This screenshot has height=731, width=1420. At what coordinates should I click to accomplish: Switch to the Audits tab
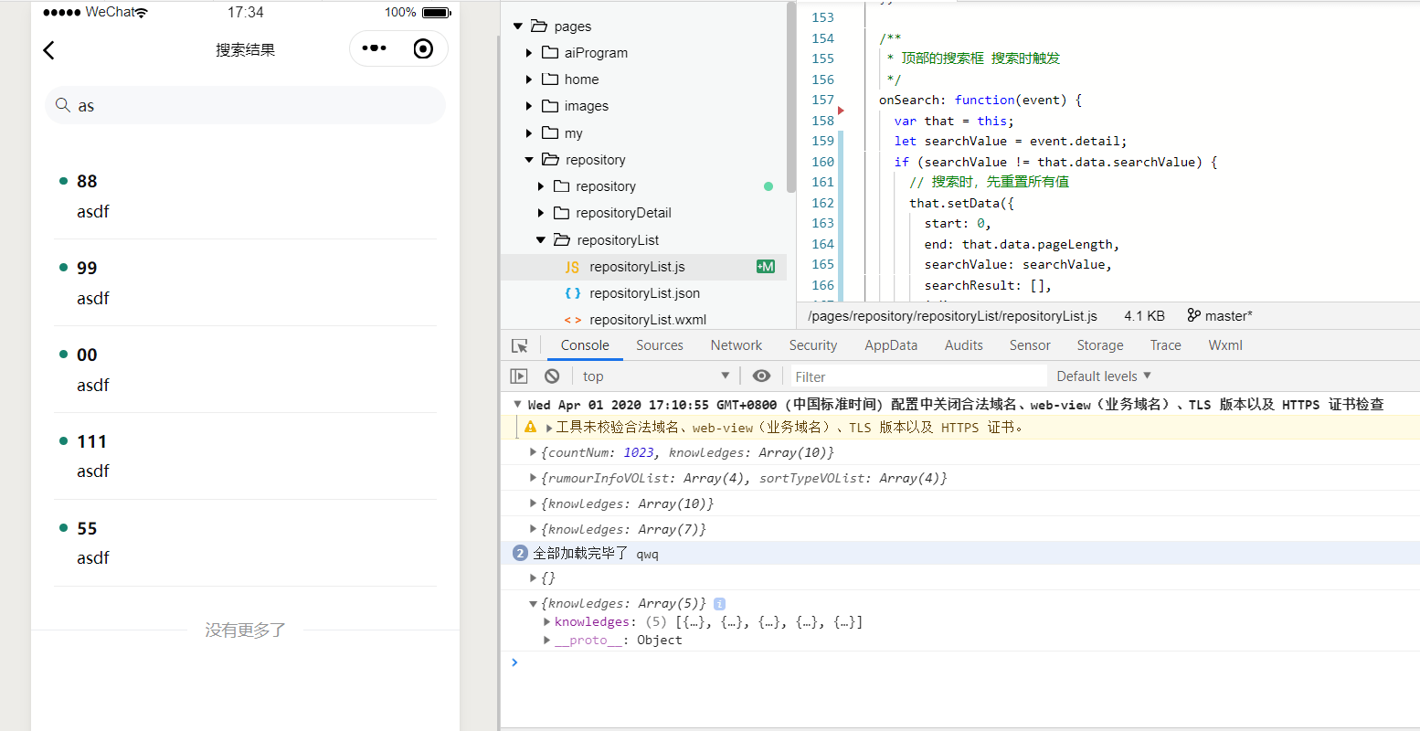coord(964,345)
